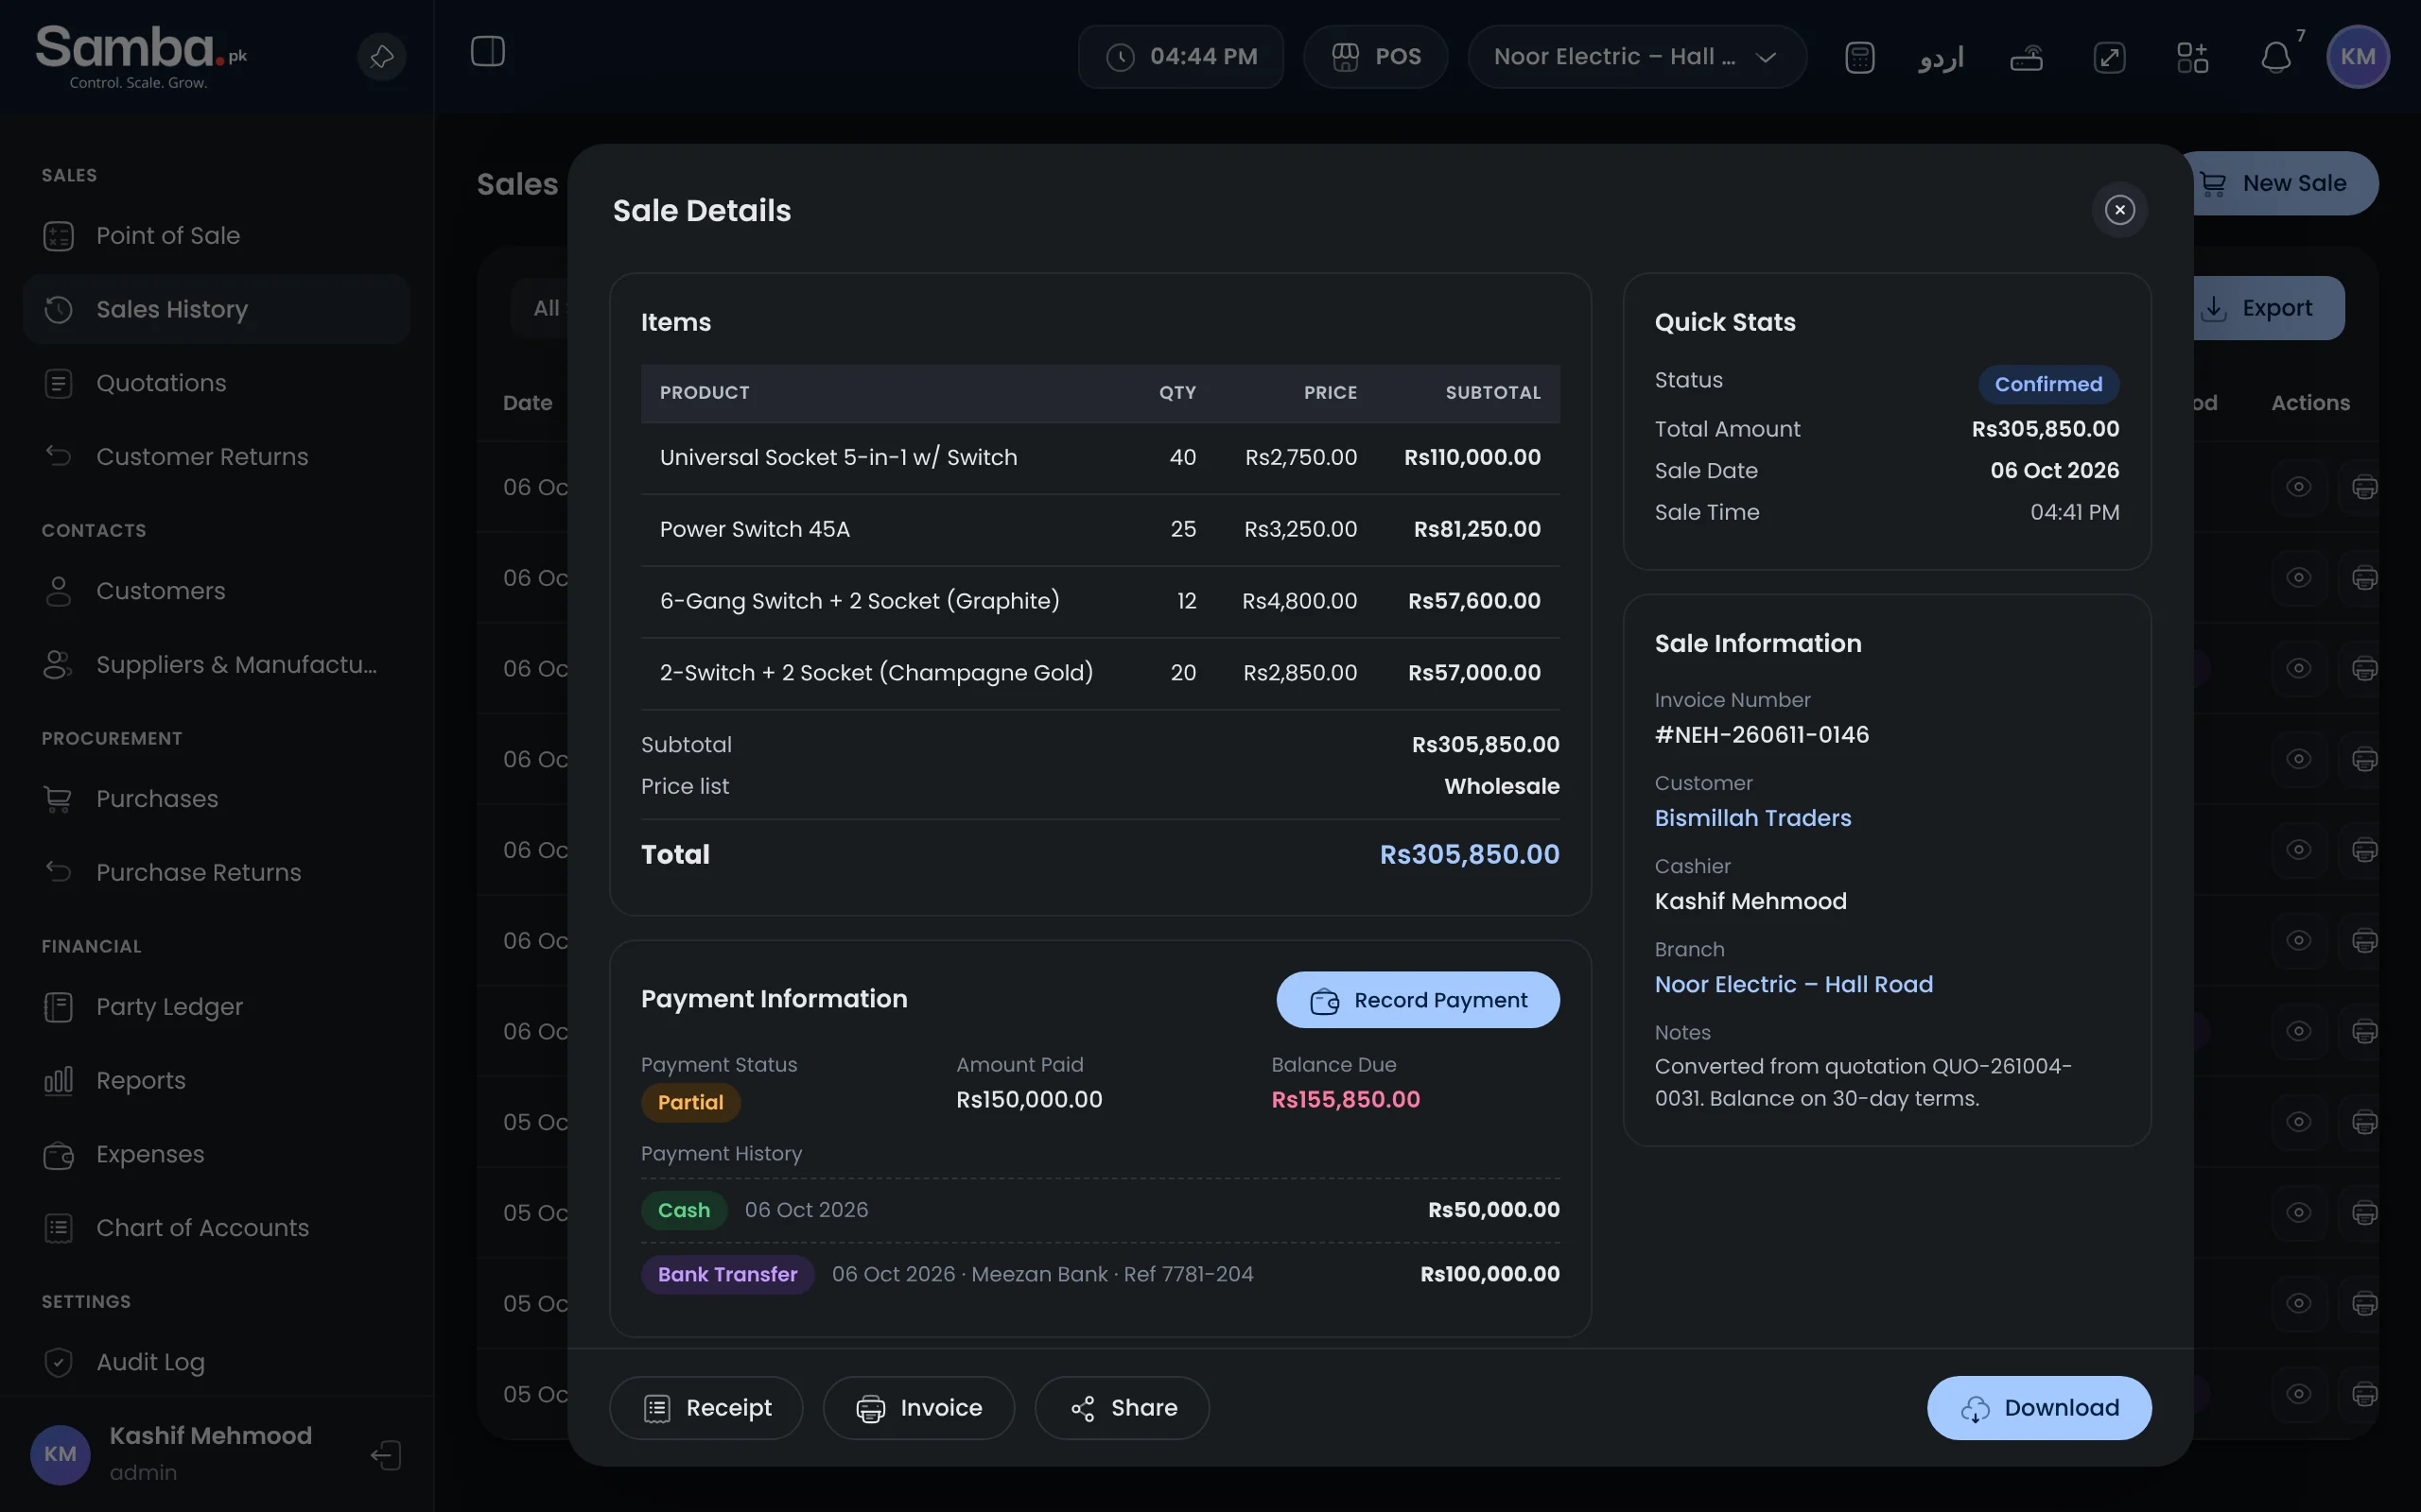
Task: Open Audit Log under Settings
Action: point(216,1362)
